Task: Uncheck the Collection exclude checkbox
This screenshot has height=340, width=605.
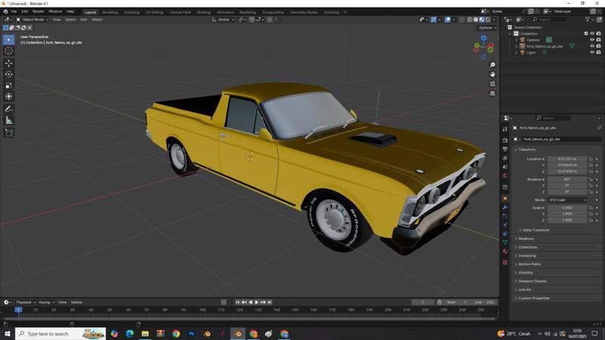Action: tap(585, 33)
